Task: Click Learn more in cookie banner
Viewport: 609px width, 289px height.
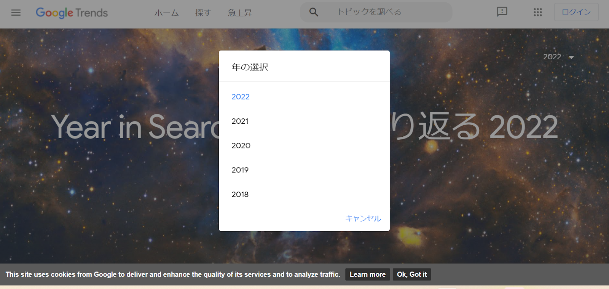Action: tap(368, 275)
